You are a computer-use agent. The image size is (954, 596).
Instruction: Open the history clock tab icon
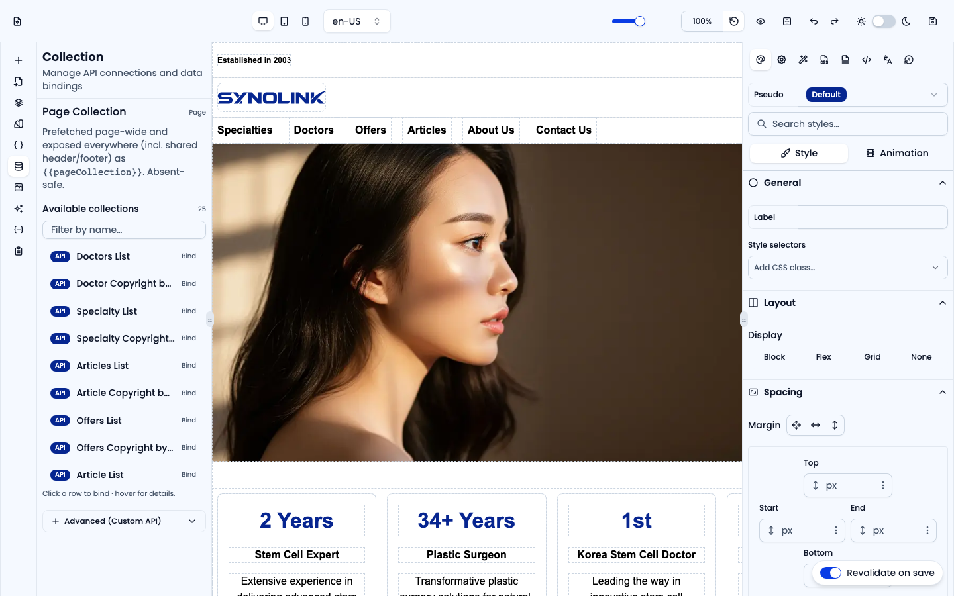[909, 60]
